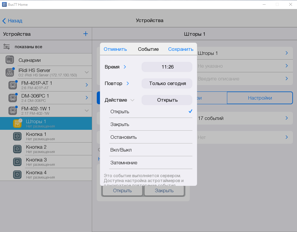This screenshot has height=232, width=297.
Task: Collapse the FM-402-1W 1 device node
Action: coord(87,111)
